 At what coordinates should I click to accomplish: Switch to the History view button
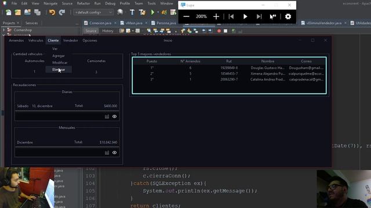click(x=108, y=31)
